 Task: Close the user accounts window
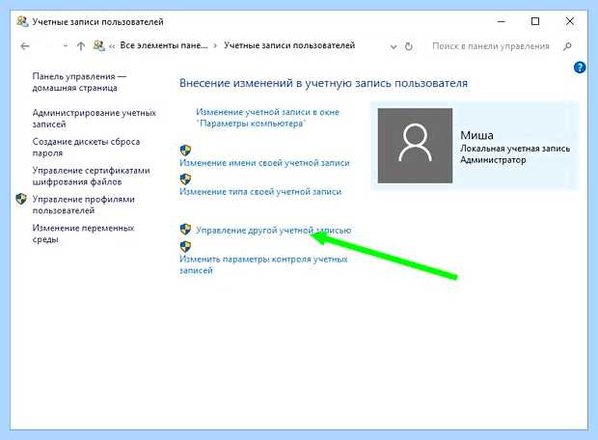point(570,21)
